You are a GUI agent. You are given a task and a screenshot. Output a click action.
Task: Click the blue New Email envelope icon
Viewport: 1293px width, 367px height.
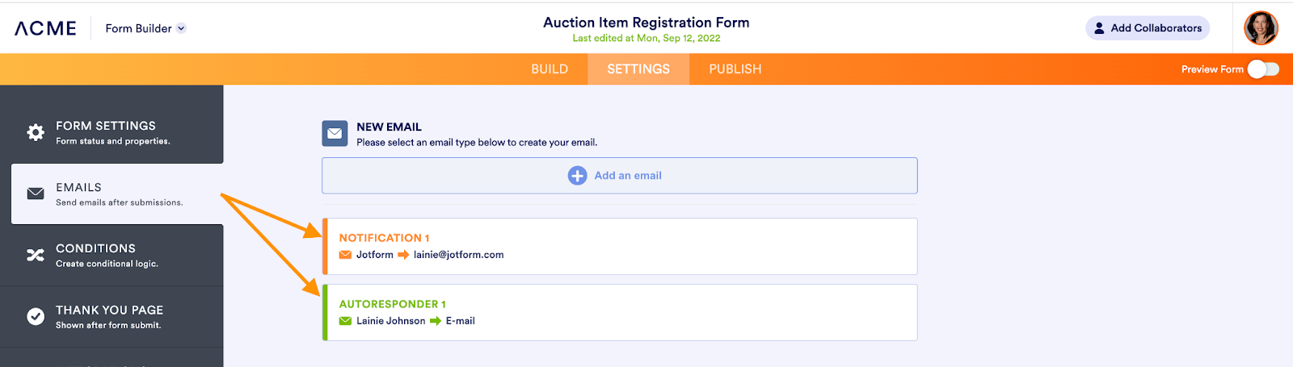point(335,134)
